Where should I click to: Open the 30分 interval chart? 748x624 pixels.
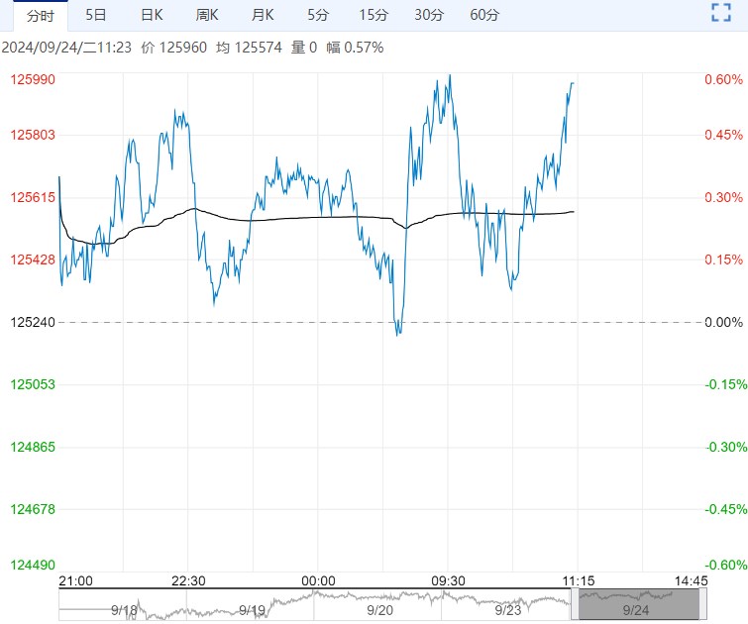click(x=429, y=15)
